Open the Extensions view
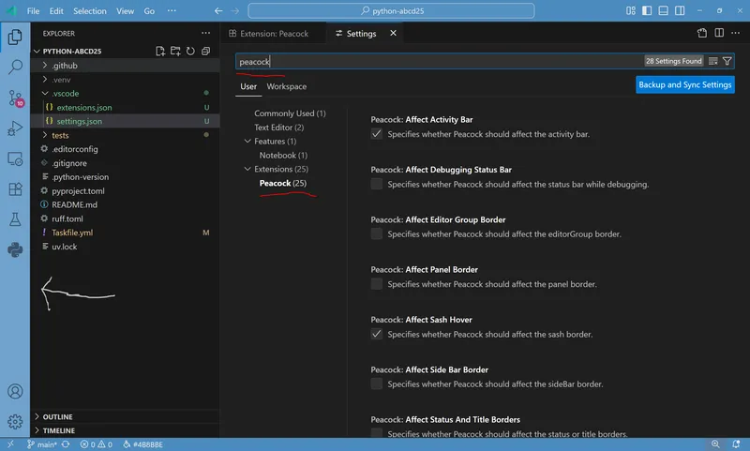 [15, 188]
